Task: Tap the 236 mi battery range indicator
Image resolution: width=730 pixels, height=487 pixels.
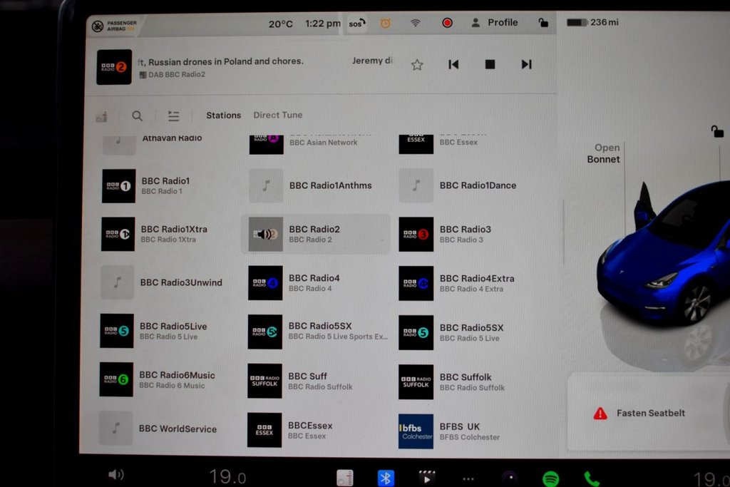Action: click(x=592, y=22)
